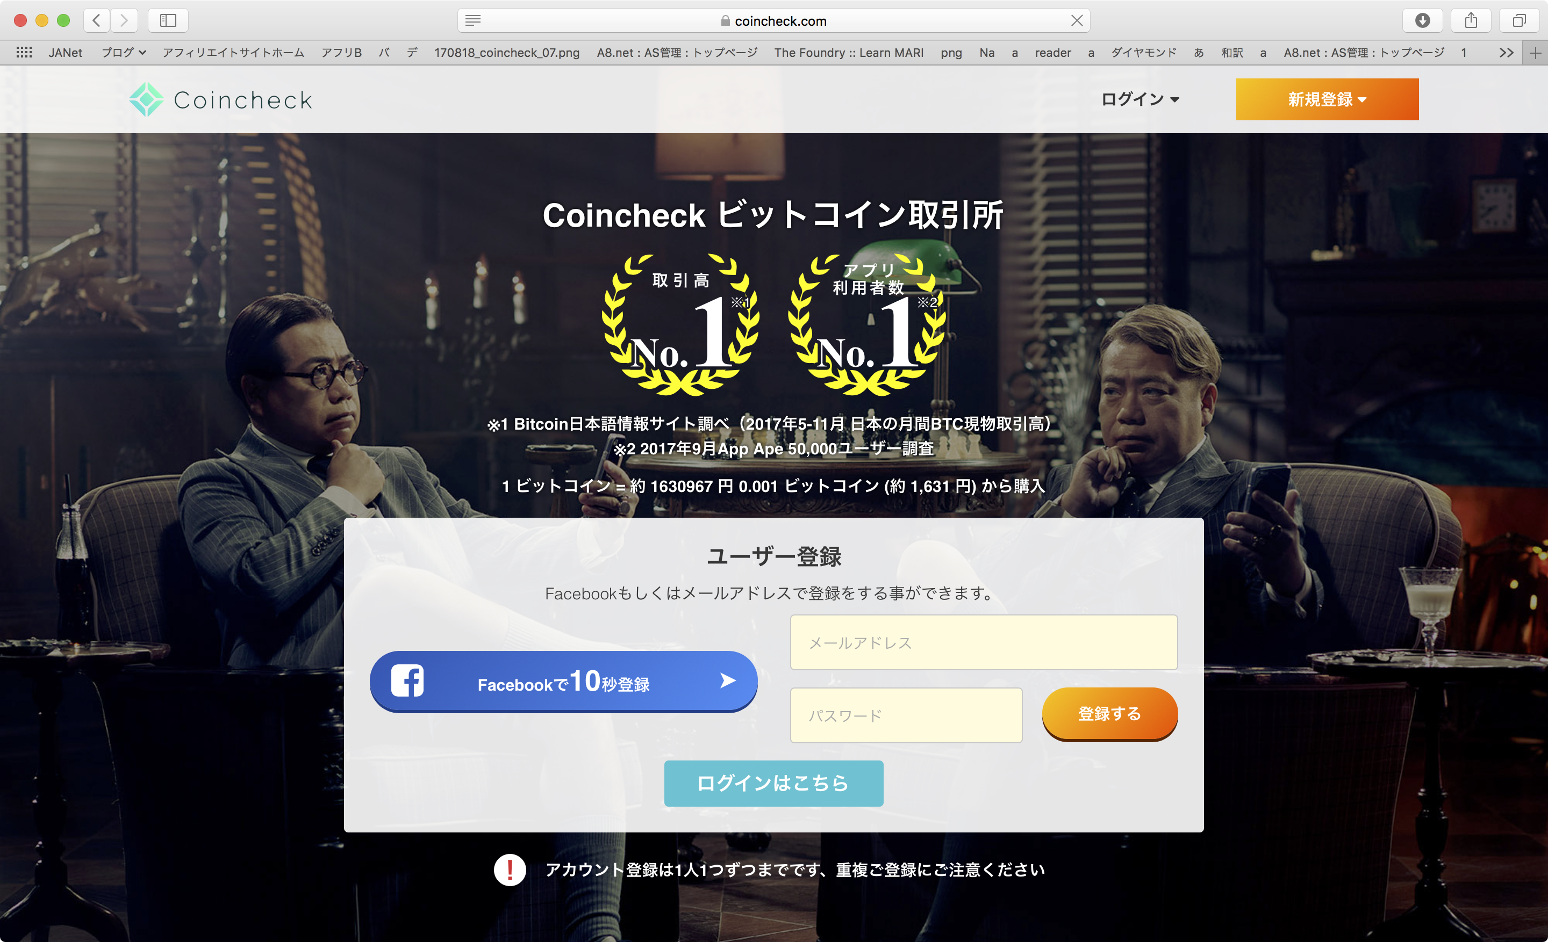Screen dimensions: 1548x942
Task: Open the Share menu icon
Action: (x=1471, y=21)
